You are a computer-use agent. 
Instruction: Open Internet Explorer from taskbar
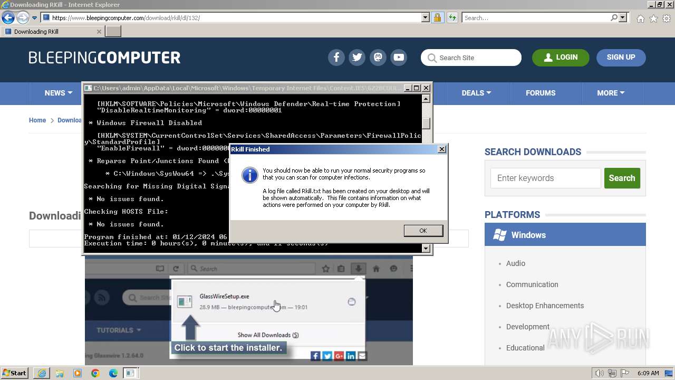click(x=41, y=373)
